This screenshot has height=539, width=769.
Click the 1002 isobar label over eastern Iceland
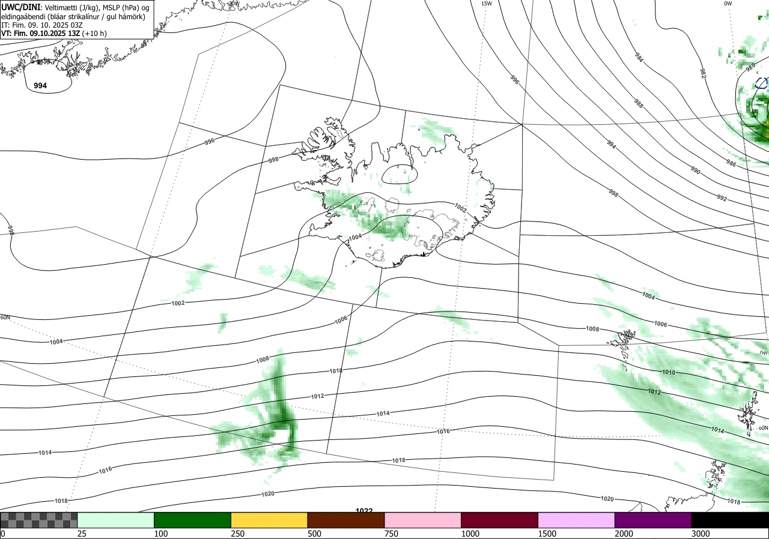[x=460, y=208]
